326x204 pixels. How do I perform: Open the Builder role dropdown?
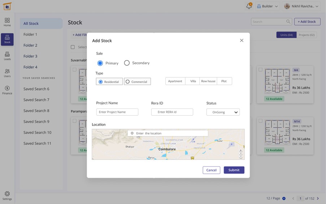click(x=268, y=6)
